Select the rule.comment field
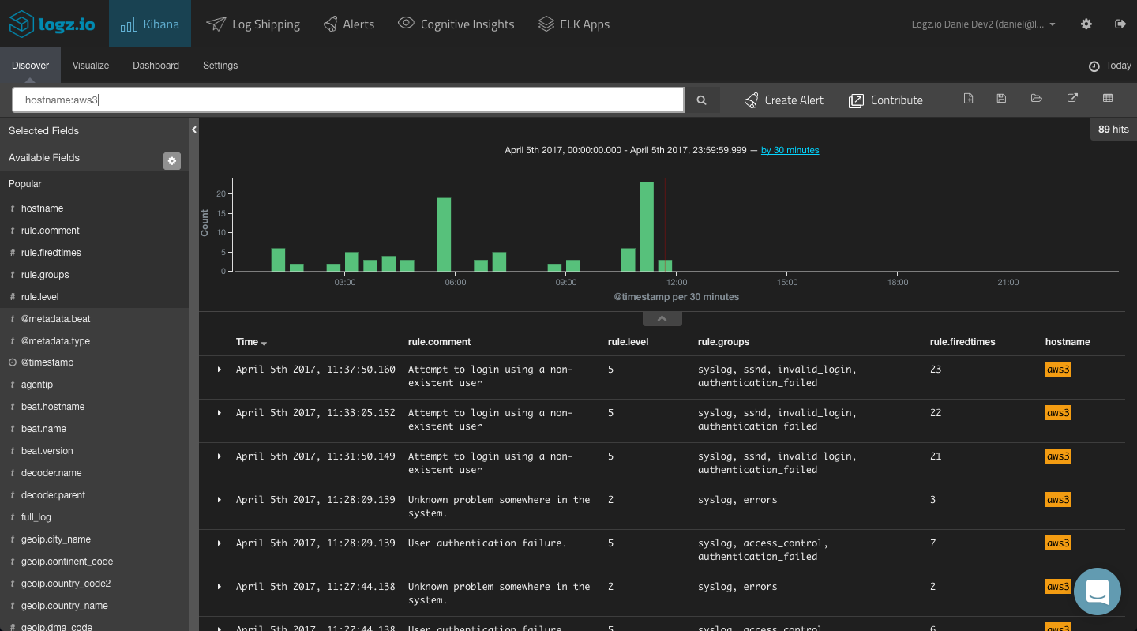The image size is (1137, 631). (x=51, y=231)
